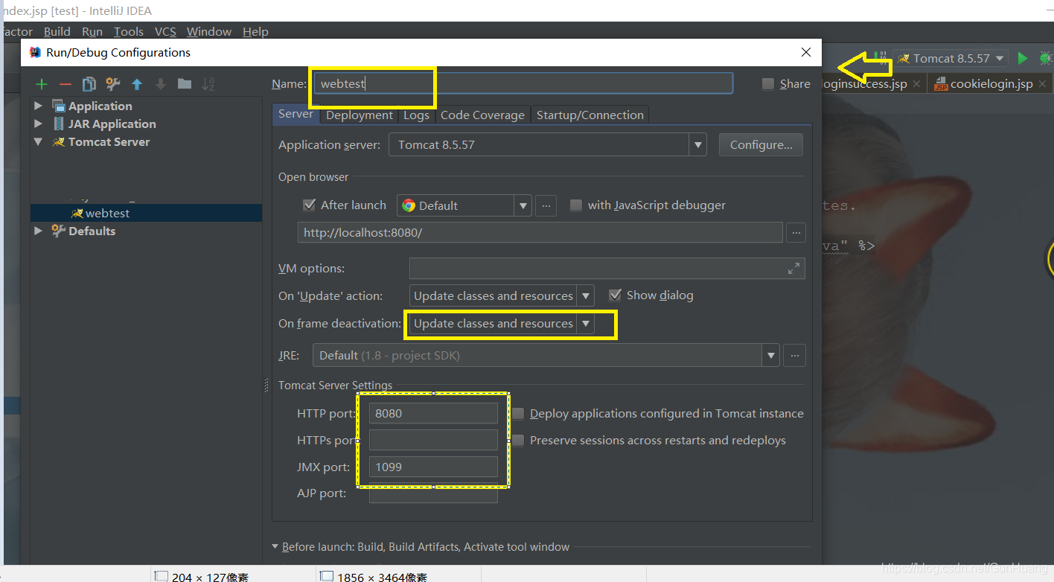Open browse button next to JRE field
Viewport: 1054px width, 582px height.
pyautogui.click(x=795, y=356)
